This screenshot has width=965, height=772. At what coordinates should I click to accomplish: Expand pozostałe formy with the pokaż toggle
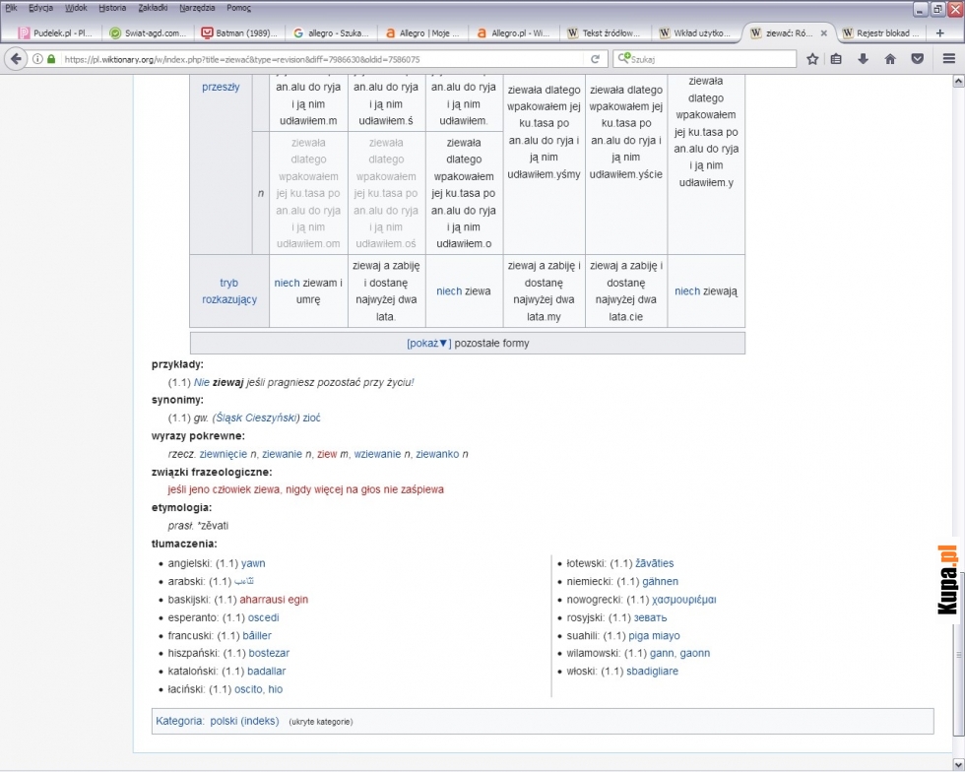point(429,344)
